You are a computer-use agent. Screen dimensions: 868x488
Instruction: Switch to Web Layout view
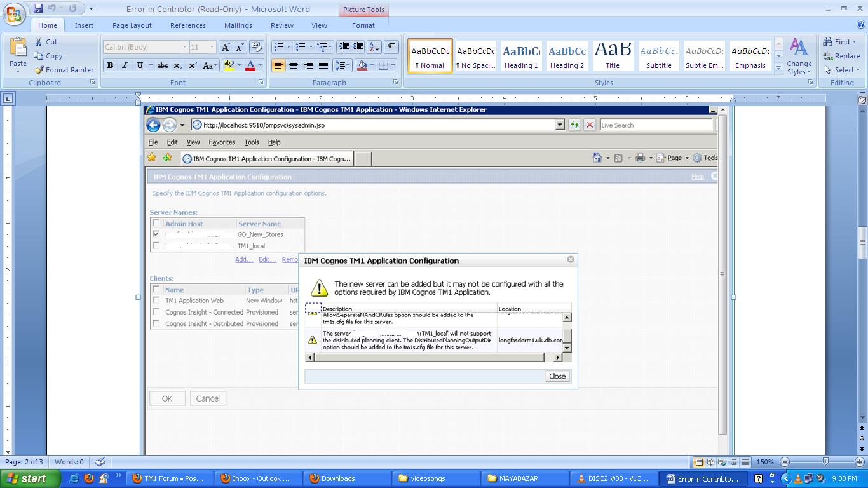click(x=722, y=462)
